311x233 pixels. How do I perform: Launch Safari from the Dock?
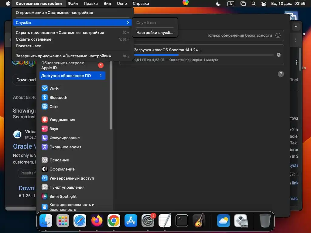pyautogui.click(x=80, y=221)
